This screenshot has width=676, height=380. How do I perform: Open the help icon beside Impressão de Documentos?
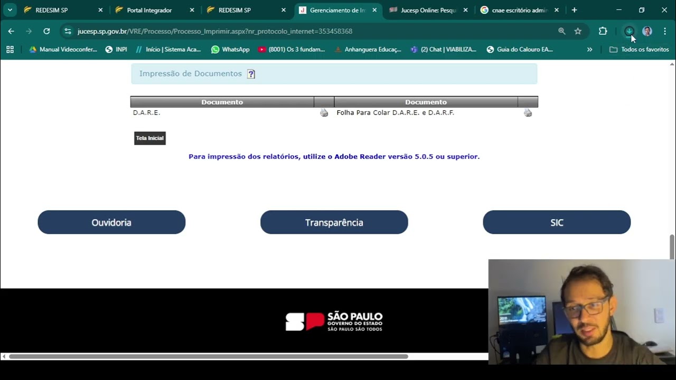coord(251,74)
